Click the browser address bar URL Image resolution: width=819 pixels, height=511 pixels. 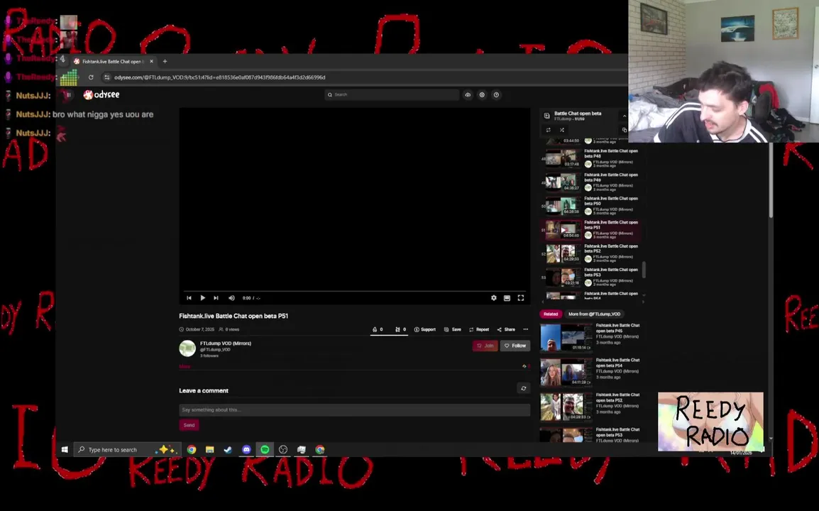(220, 77)
